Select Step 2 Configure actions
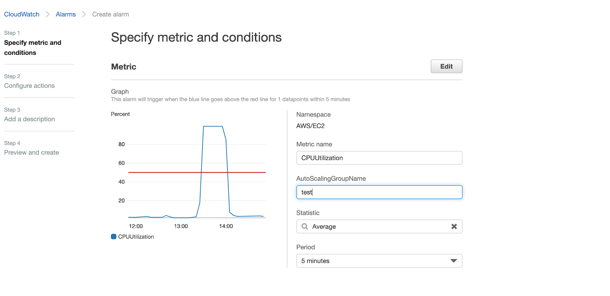 click(x=29, y=86)
